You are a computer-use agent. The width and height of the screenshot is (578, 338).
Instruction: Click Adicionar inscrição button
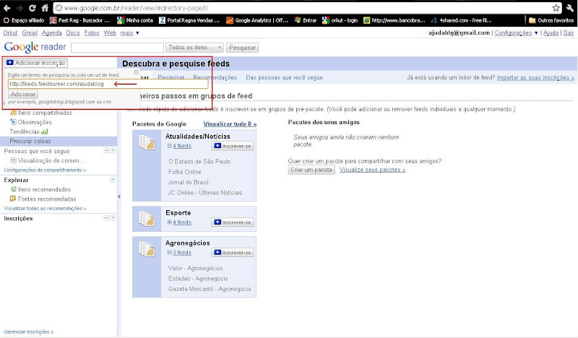pos(35,63)
